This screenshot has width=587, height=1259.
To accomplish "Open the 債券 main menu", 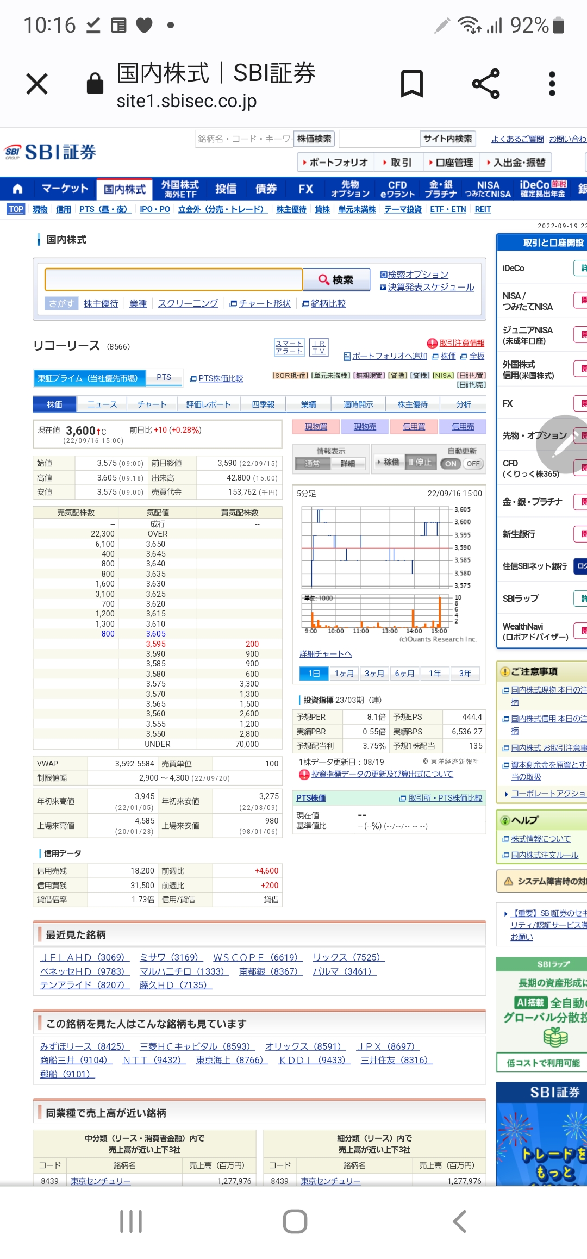I will pos(266,189).
